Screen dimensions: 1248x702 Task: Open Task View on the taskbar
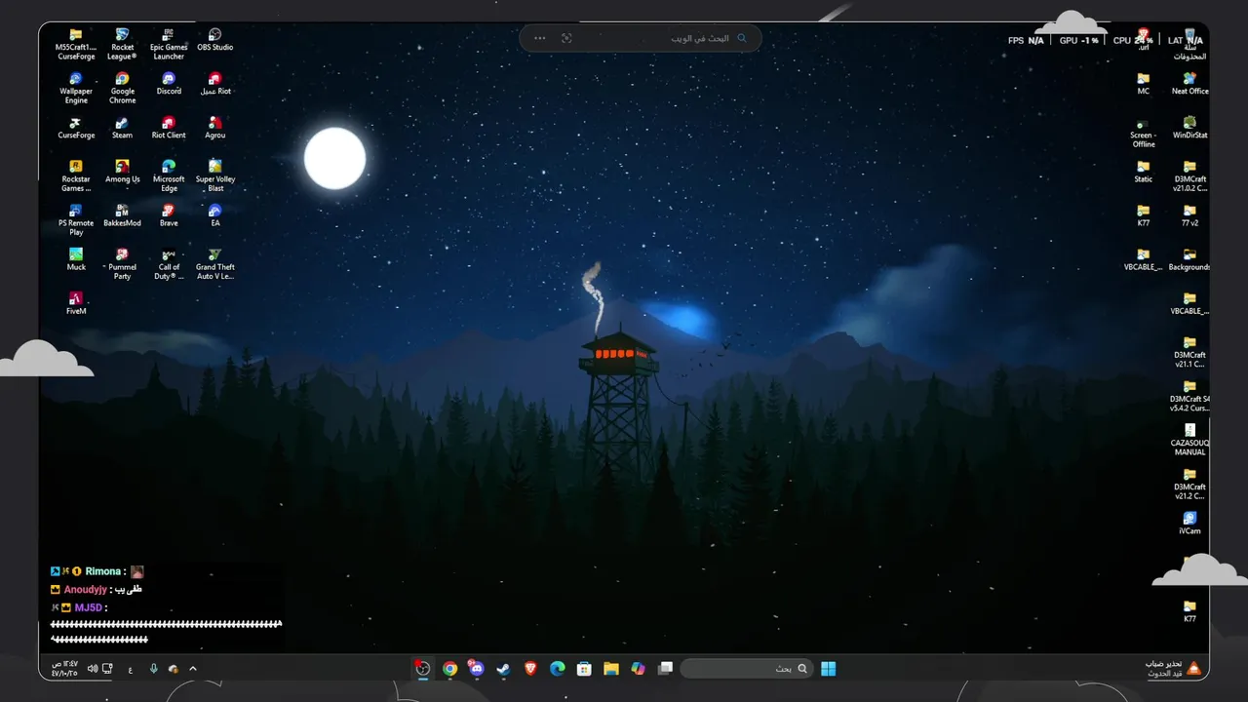[666, 669]
